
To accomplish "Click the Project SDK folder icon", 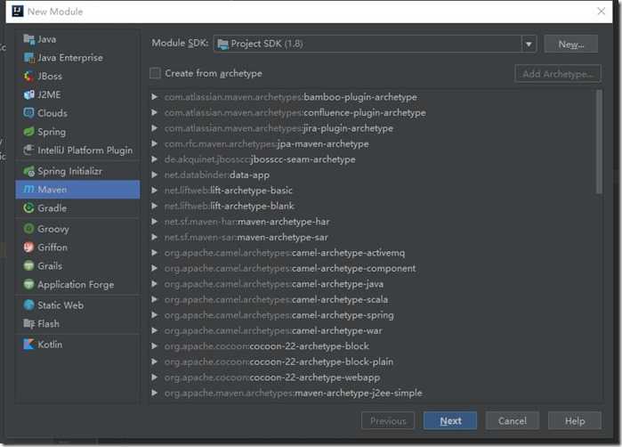I will (223, 44).
